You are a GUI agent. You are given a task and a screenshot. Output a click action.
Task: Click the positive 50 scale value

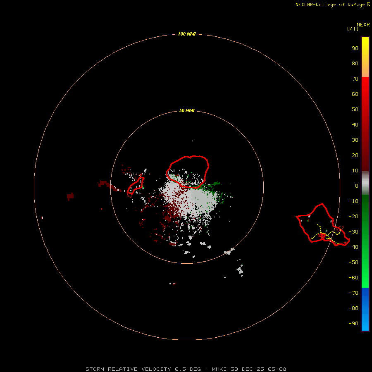pyautogui.click(x=355, y=110)
